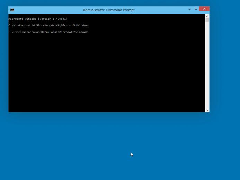Click the "Administrator: Command Prompt" title text

108,10
